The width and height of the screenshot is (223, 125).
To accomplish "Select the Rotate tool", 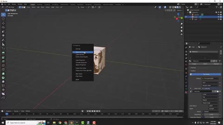I will (x=3, y=27).
